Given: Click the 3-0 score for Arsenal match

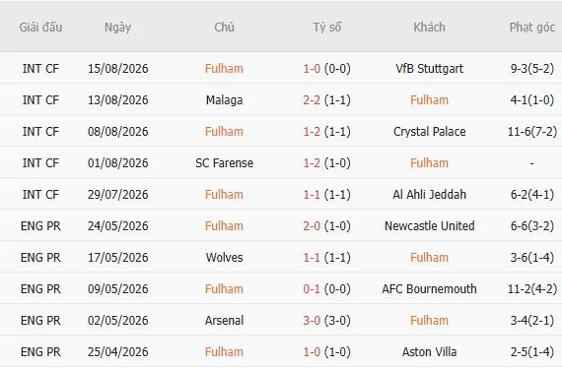Looking at the screenshot, I should pos(312,320).
